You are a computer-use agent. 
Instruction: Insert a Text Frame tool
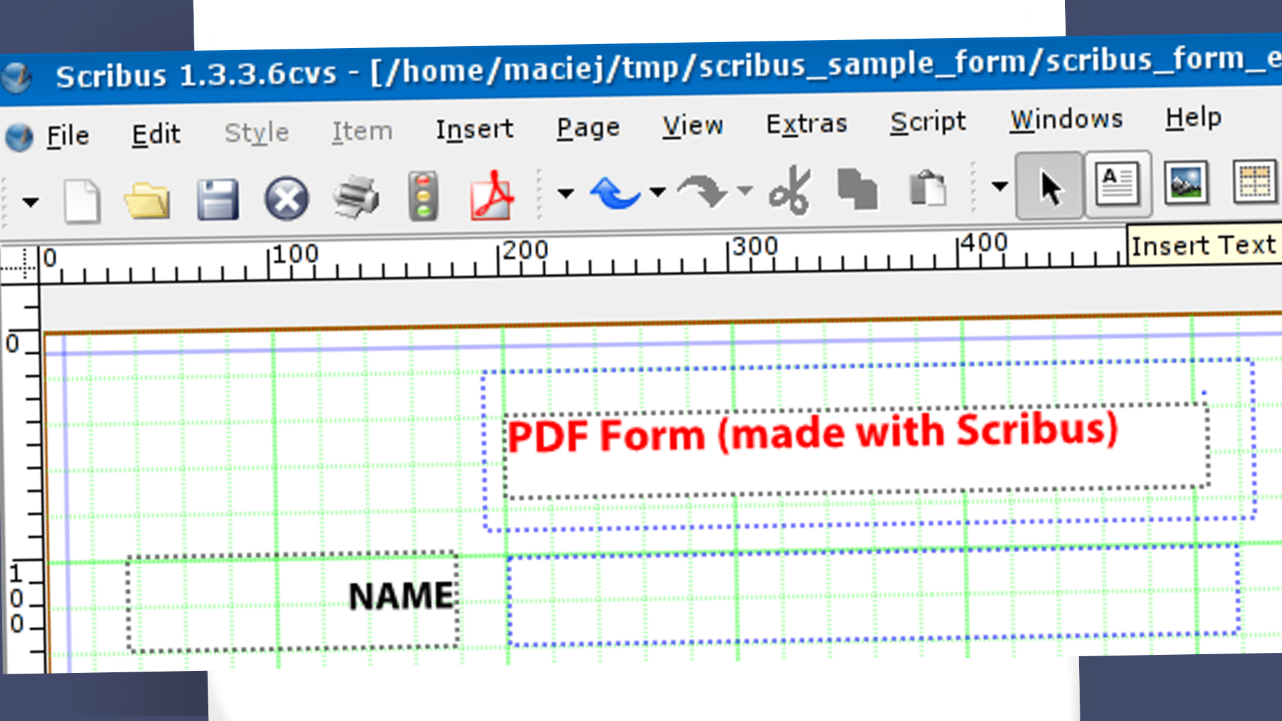pos(1118,184)
